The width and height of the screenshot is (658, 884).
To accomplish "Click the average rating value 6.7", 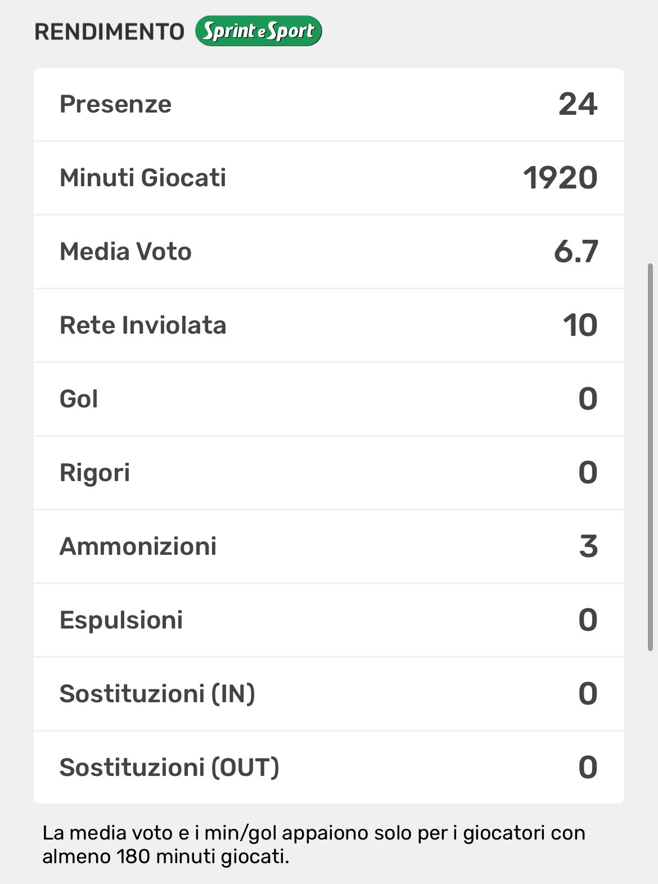I will click(x=576, y=252).
